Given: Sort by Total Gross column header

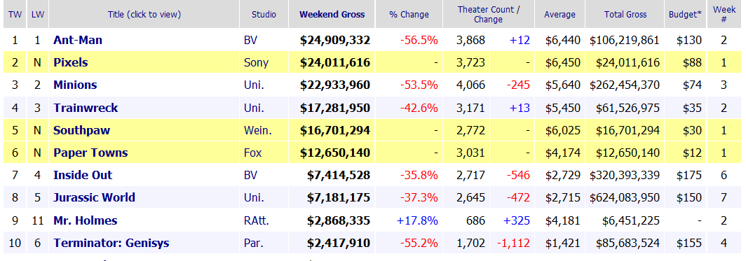Looking at the screenshot, I should (625, 14).
